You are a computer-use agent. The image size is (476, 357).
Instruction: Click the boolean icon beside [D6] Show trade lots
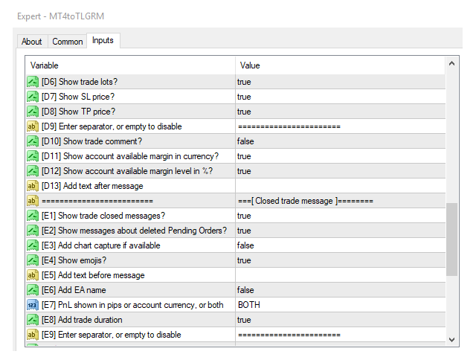click(33, 82)
